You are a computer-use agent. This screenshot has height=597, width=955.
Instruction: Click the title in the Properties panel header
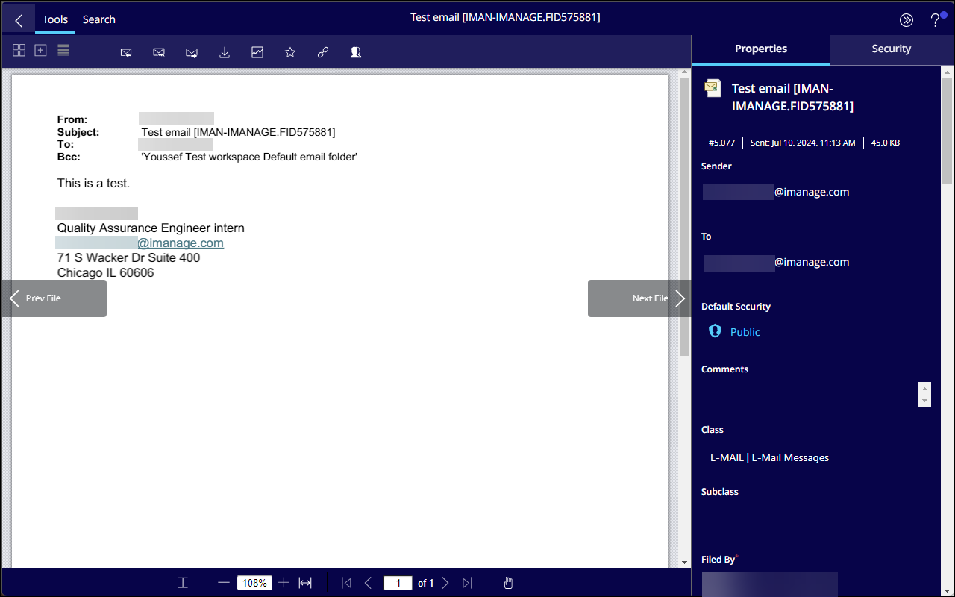[792, 97]
